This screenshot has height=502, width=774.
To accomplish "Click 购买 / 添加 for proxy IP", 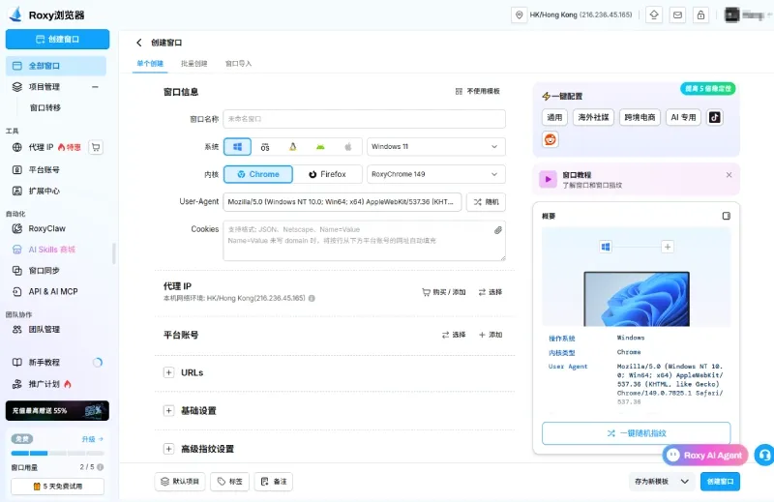I will pos(444,292).
